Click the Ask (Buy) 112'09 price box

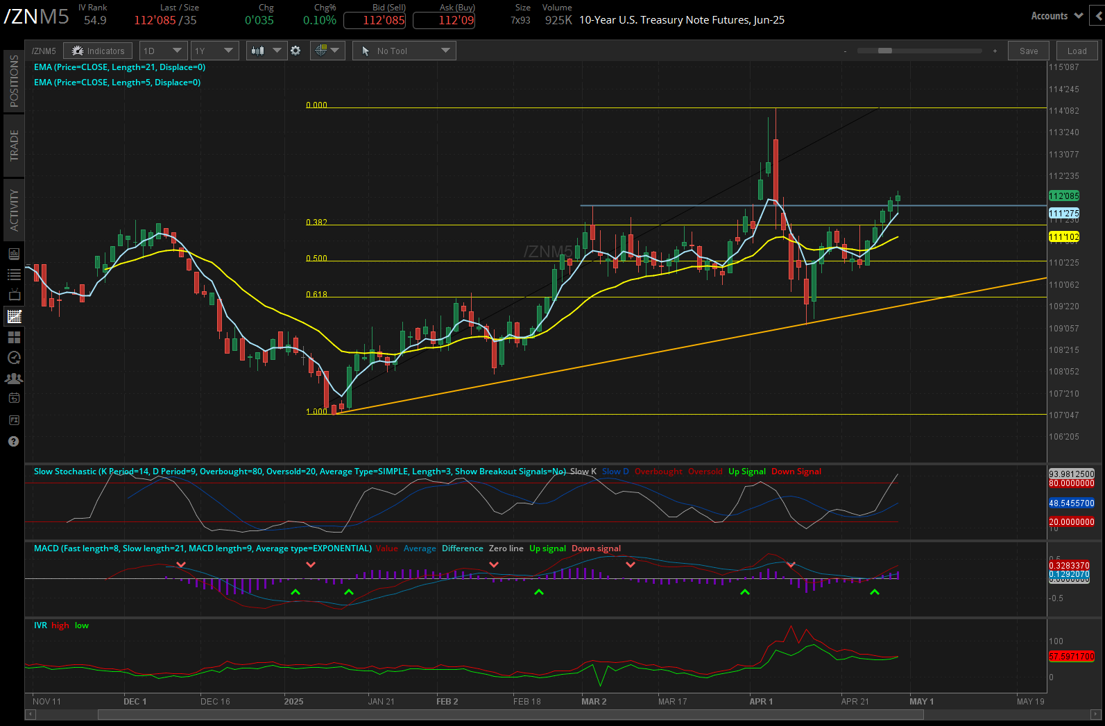444,20
